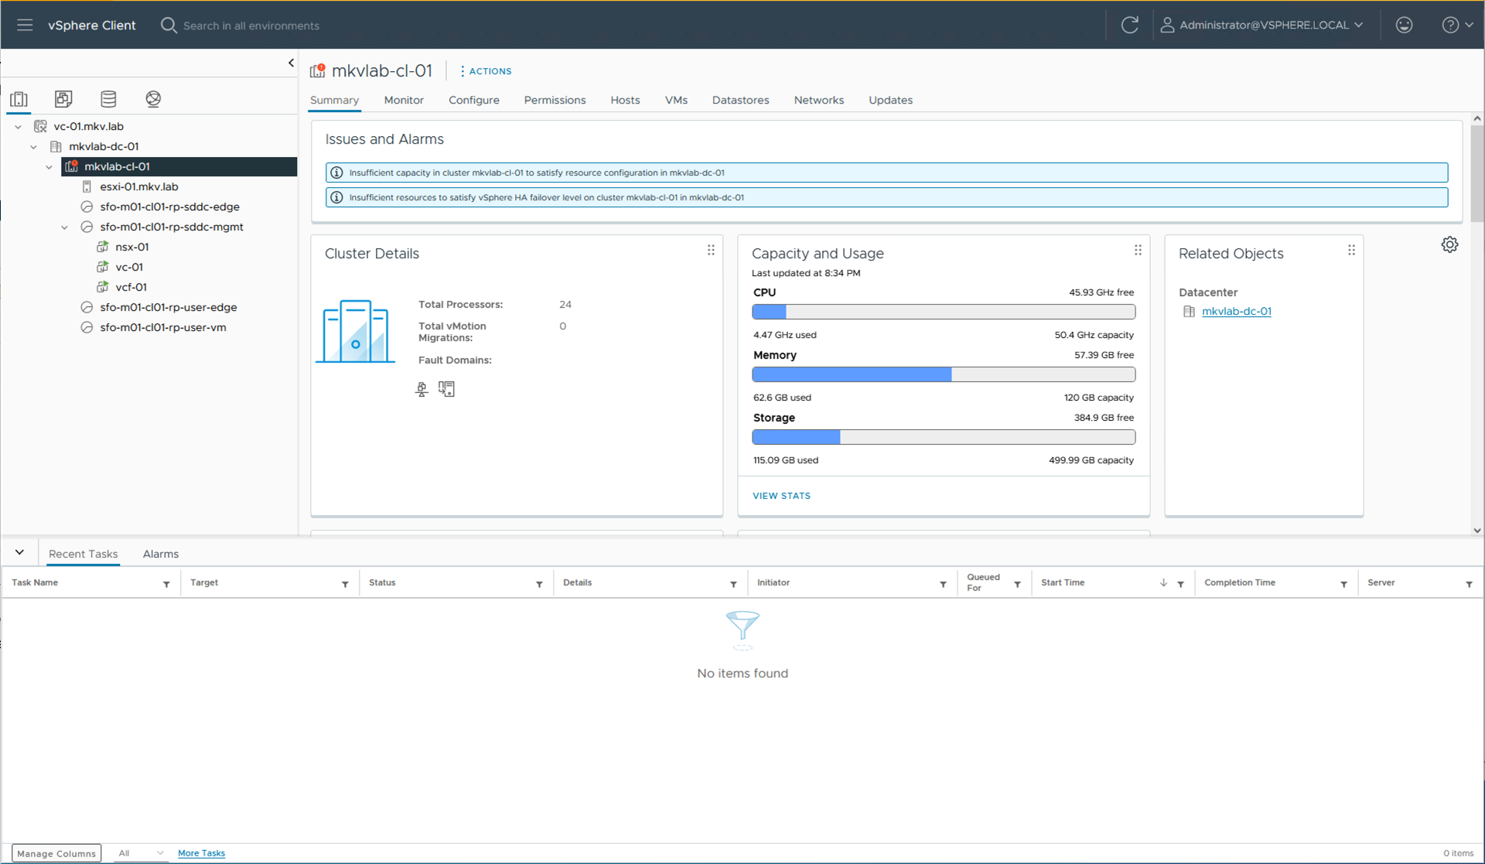Click the refresh icon in the top bar
Image resolution: width=1485 pixels, height=864 pixels.
pyautogui.click(x=1130, y=25)
